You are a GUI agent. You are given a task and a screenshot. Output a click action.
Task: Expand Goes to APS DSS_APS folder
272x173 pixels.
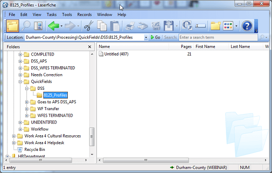point(27,102)
